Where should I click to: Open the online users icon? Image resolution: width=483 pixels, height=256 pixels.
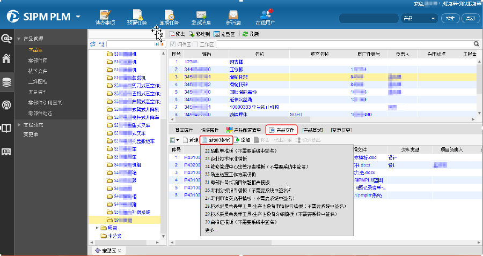pyautogui.click(x=265, y=15)
